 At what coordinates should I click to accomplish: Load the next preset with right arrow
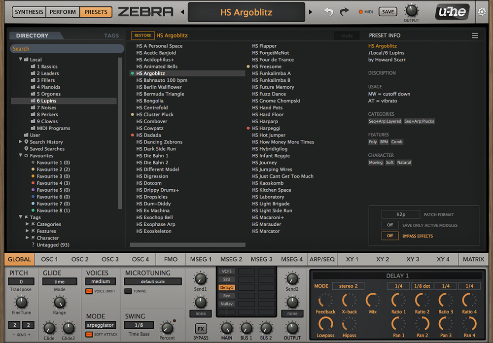tap(311, 12)
